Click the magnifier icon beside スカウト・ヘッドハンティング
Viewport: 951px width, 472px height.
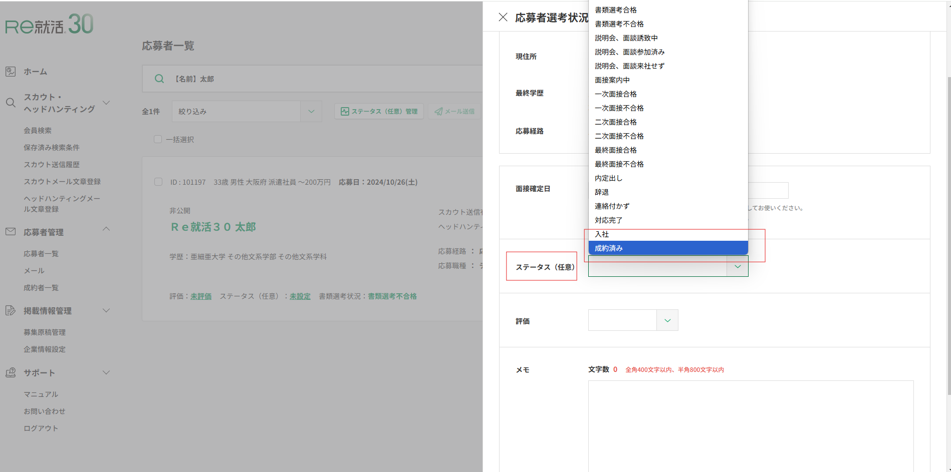[x=11, y=103]
